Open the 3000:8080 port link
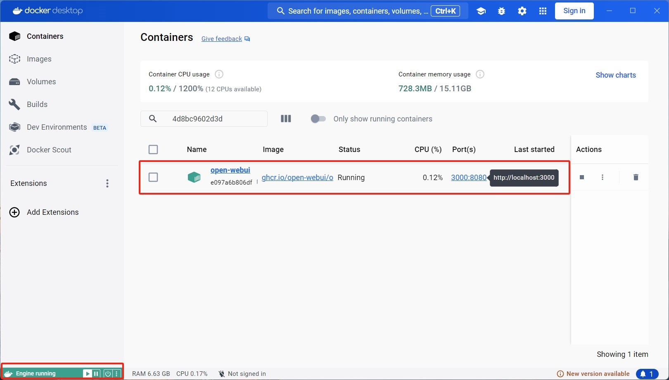 pyautogui.click(x=469, y=178)
